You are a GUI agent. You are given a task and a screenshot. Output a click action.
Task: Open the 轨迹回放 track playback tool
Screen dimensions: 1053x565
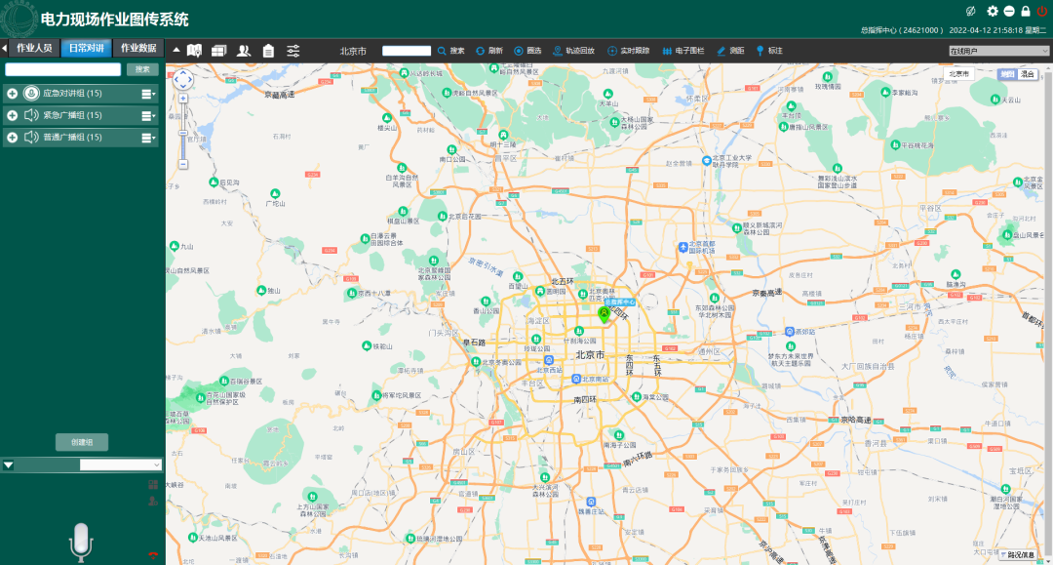pyautogui.click(x=573, y=51)
